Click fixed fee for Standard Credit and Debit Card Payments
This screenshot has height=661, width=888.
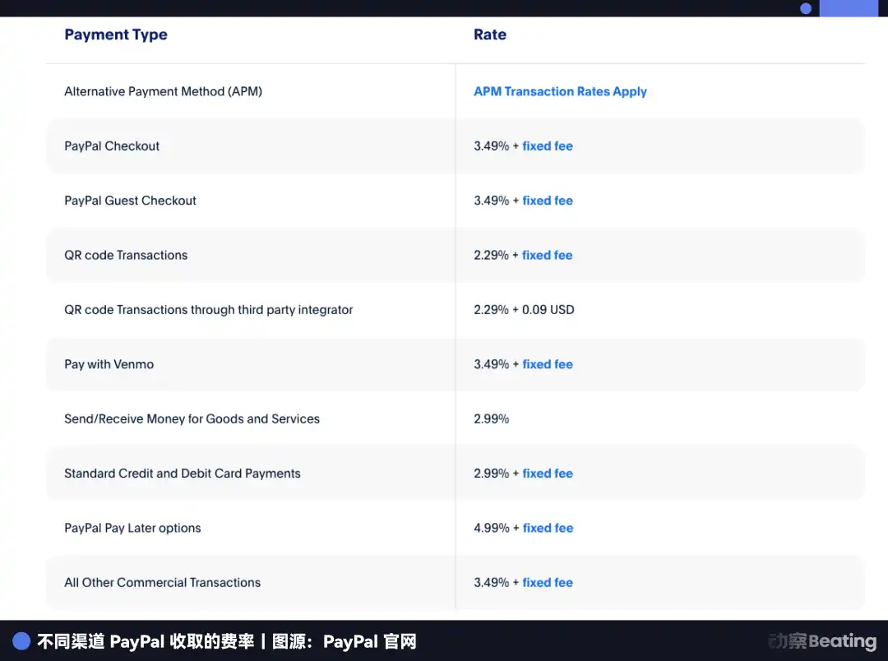tap(548, 473)
